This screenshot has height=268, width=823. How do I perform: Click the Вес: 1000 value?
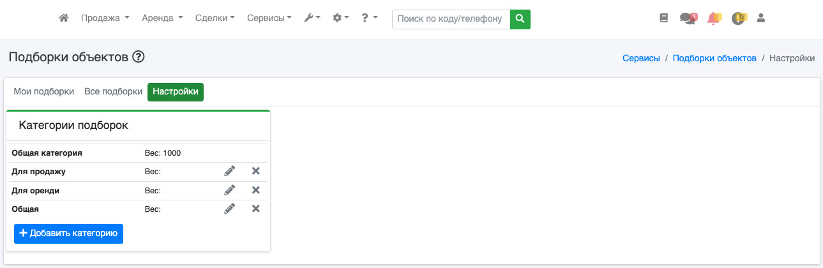click(163, 153)
